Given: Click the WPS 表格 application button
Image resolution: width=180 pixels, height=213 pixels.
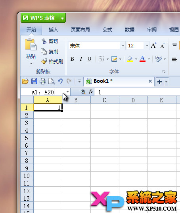Looking at the screenshot, I should click(40, 18).
